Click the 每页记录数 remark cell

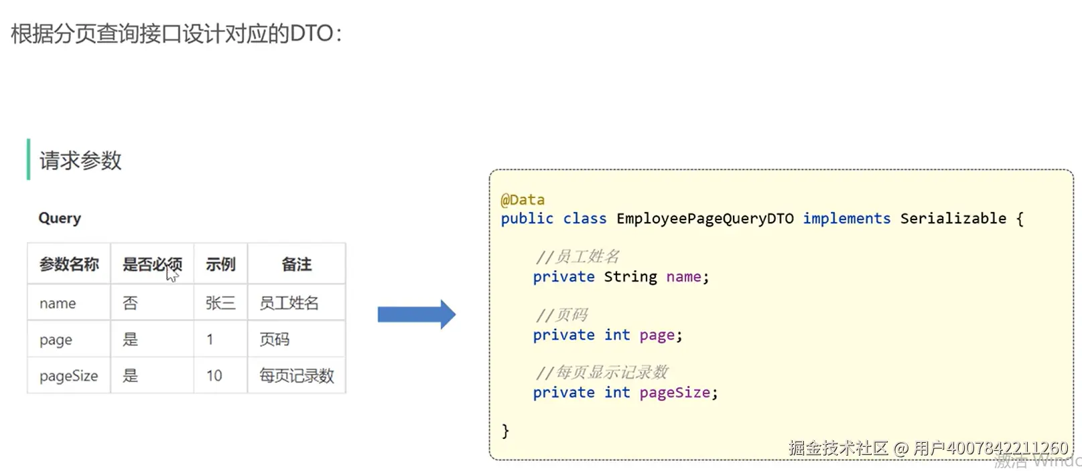pos(297,376)
